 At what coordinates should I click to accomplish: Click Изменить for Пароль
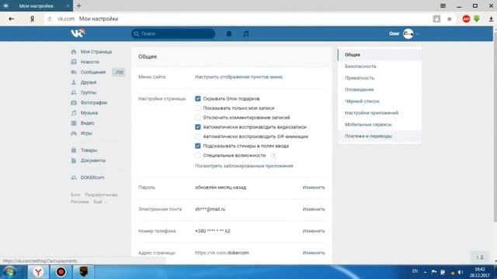coord(314,188)
